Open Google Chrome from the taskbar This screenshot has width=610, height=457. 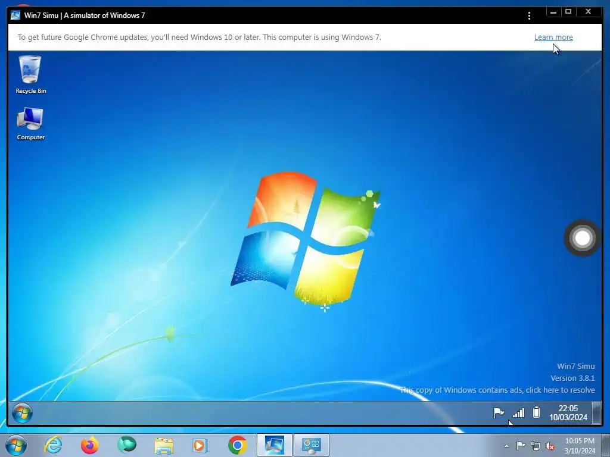tap(238, 445)
